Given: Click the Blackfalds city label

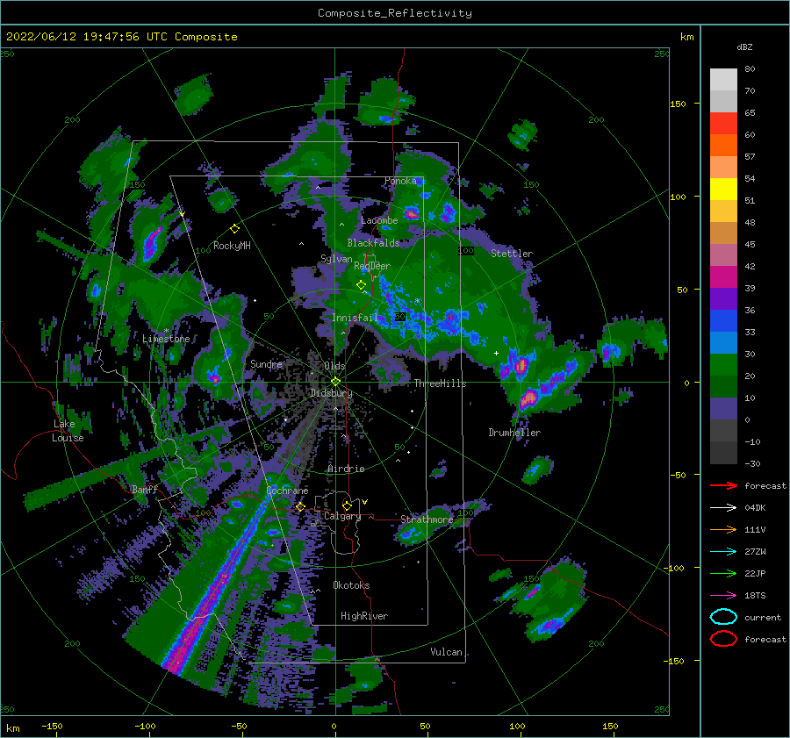Looking at the screenshot, I should 373,243.
